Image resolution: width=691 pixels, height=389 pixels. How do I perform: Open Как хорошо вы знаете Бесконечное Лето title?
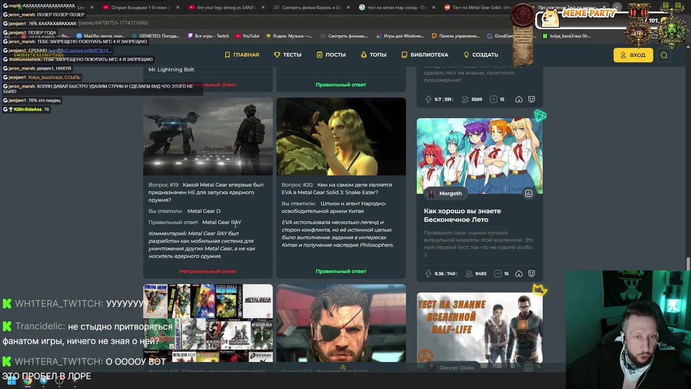(x=463, y=215)
